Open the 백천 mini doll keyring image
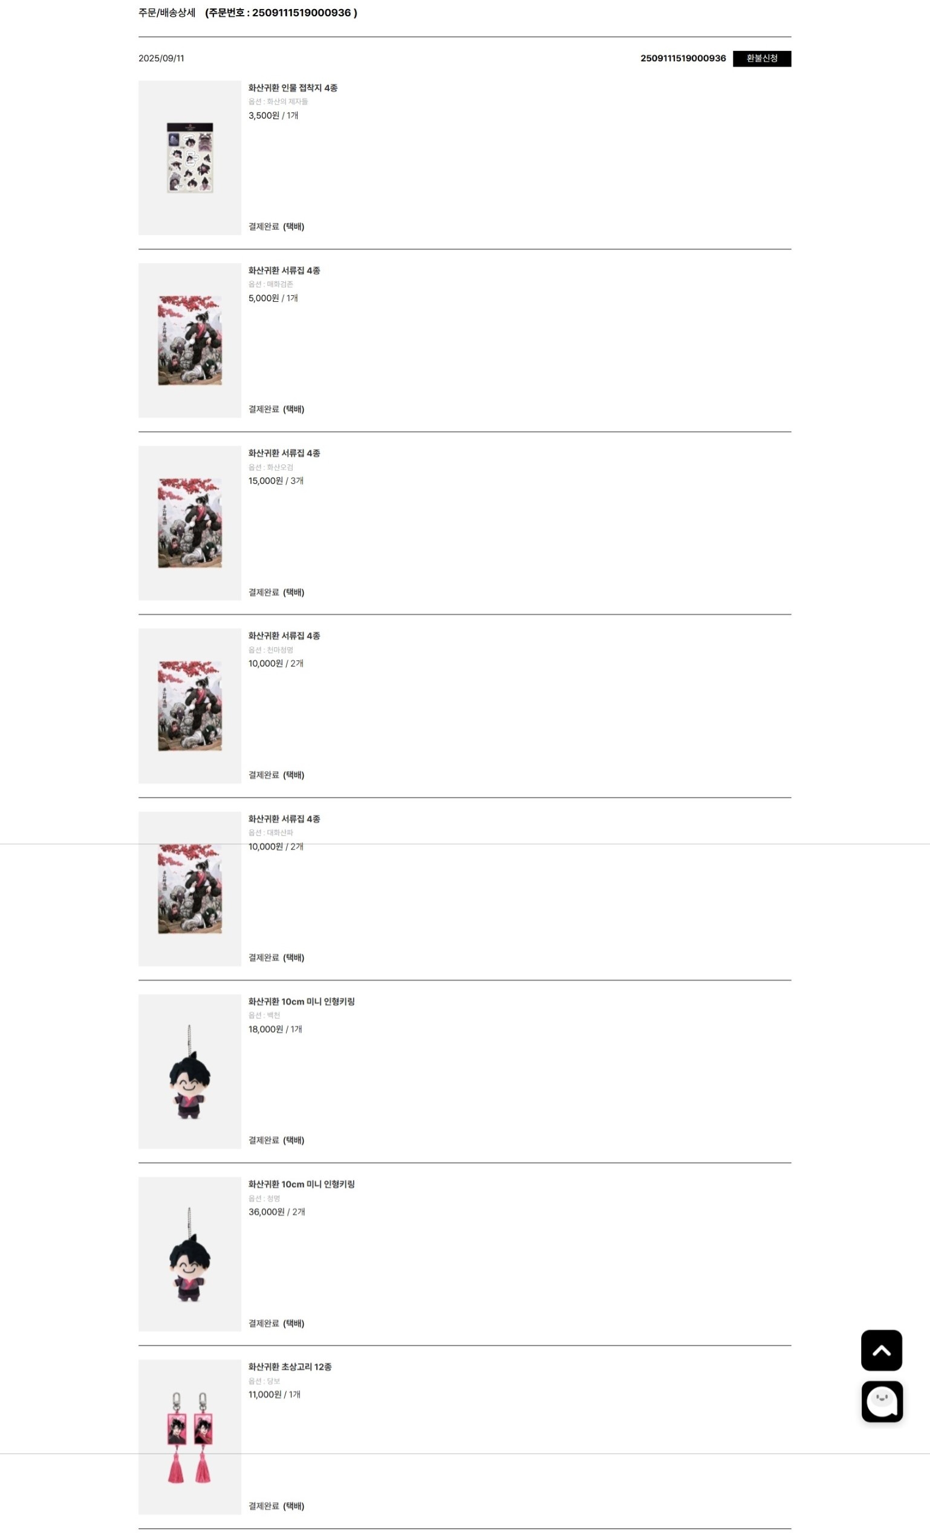The height and width of the screenshot is (1533, 930). click(x=190, y=1071)
